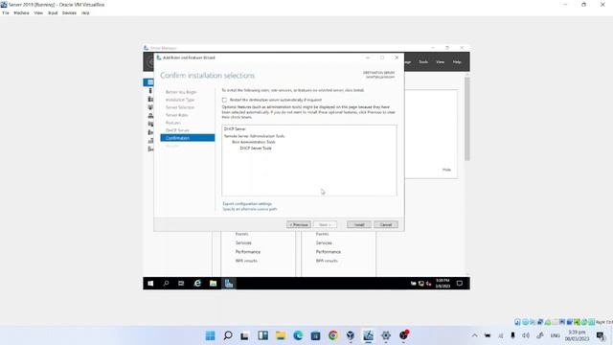This screenshot has height=345, width=613.
Task: Open the Export configuration settings link
Action: 247,204
